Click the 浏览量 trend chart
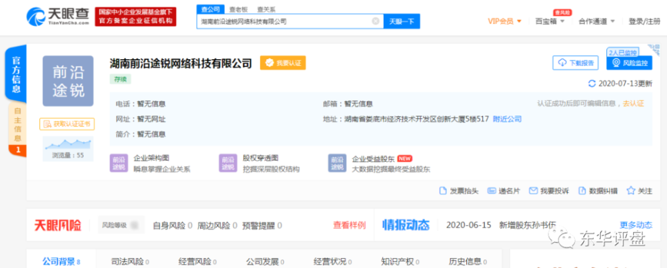The height and width of the screenshot is (268, 667). tap(68, 149)
